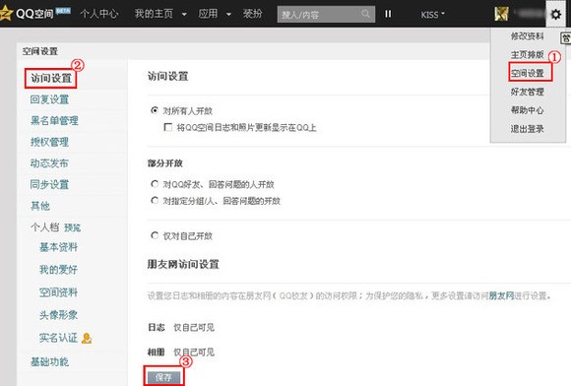Viewport: 571px width, 386px height.
Task: Open the settings gear menu
Action: click(x=555, y=15)
